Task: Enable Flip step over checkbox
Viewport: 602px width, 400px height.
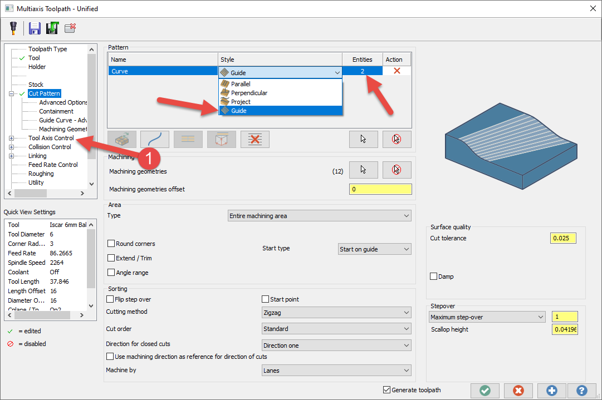Action: [110, 299]
